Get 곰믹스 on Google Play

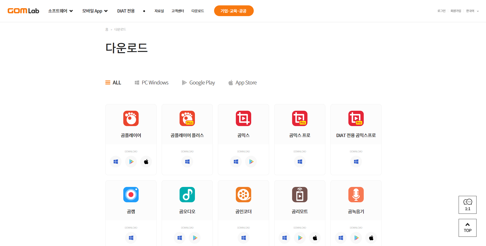[251, 162]
